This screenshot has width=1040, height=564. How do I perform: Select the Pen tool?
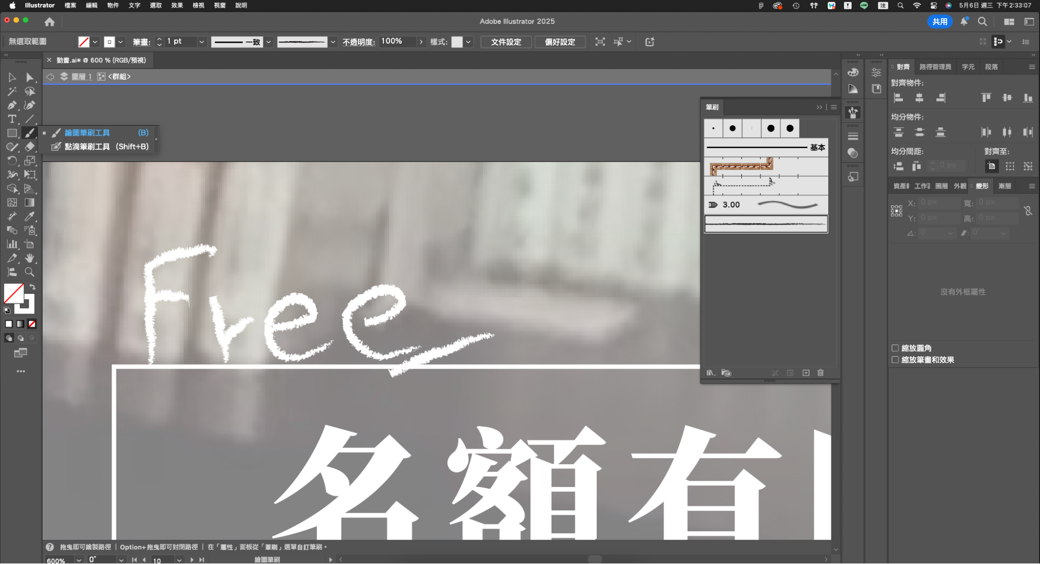coord(12,106)
